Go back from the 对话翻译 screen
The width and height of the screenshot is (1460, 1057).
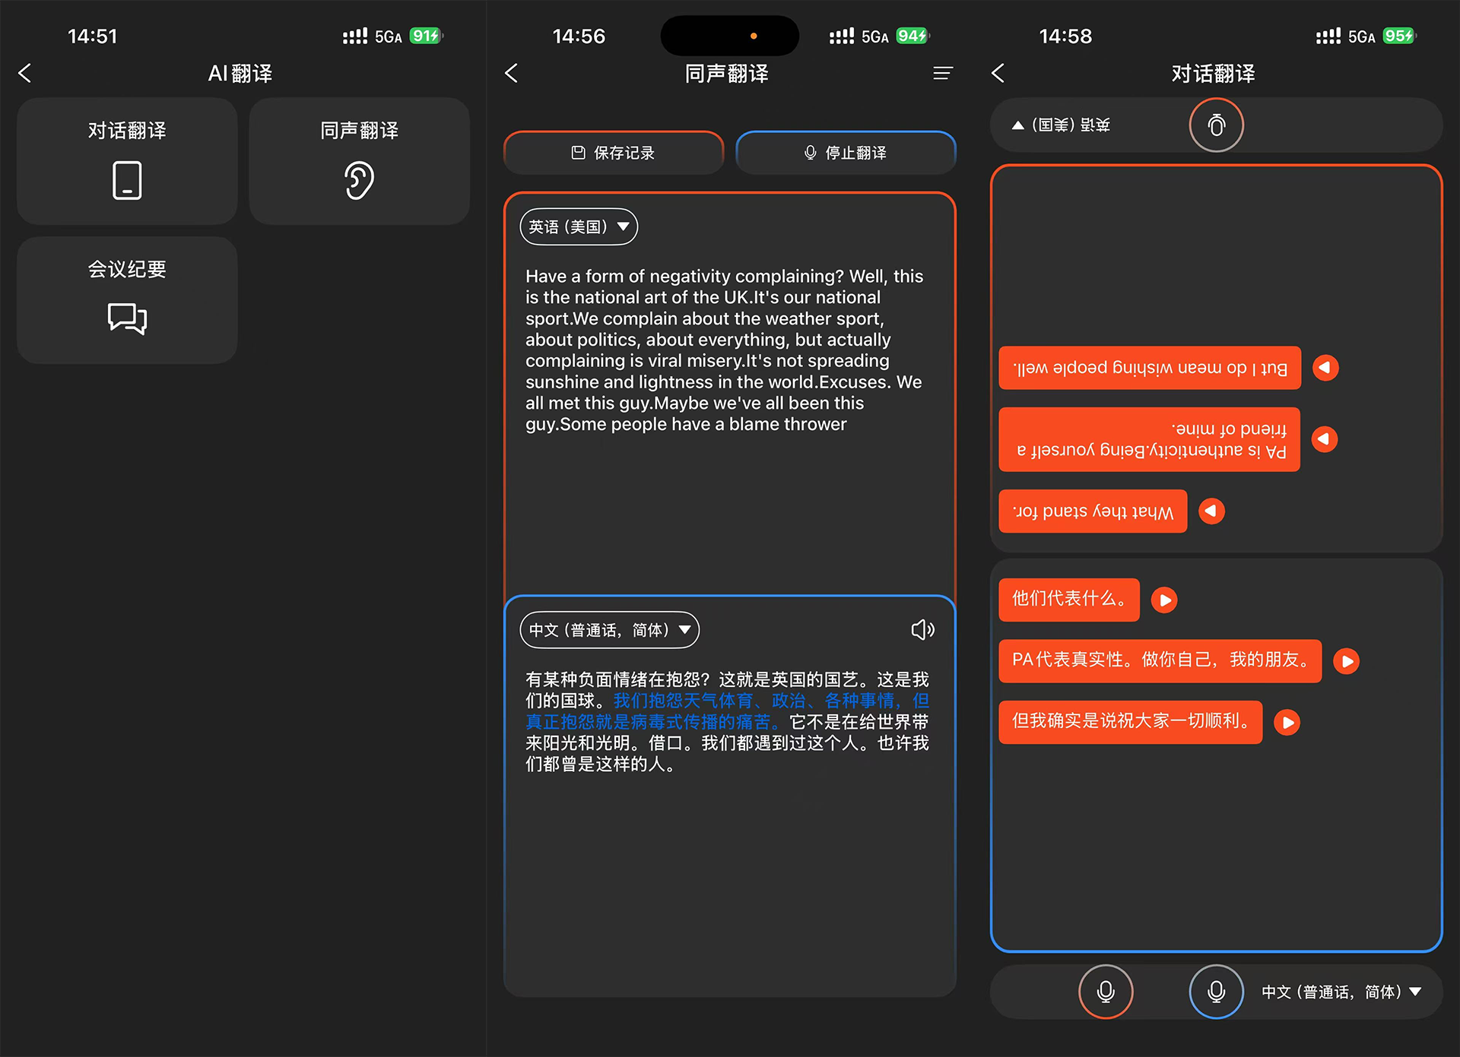(x=998, y=73)
